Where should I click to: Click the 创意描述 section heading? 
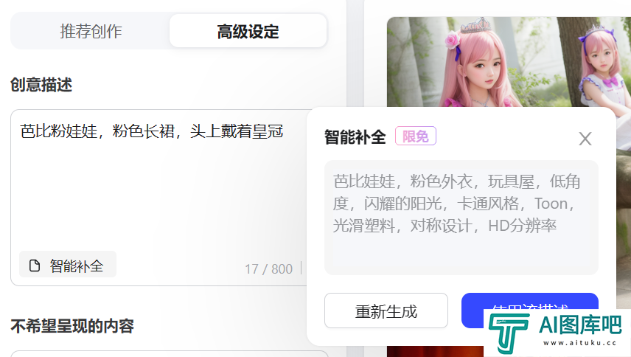pyautogui.click(x=41, y=85)
